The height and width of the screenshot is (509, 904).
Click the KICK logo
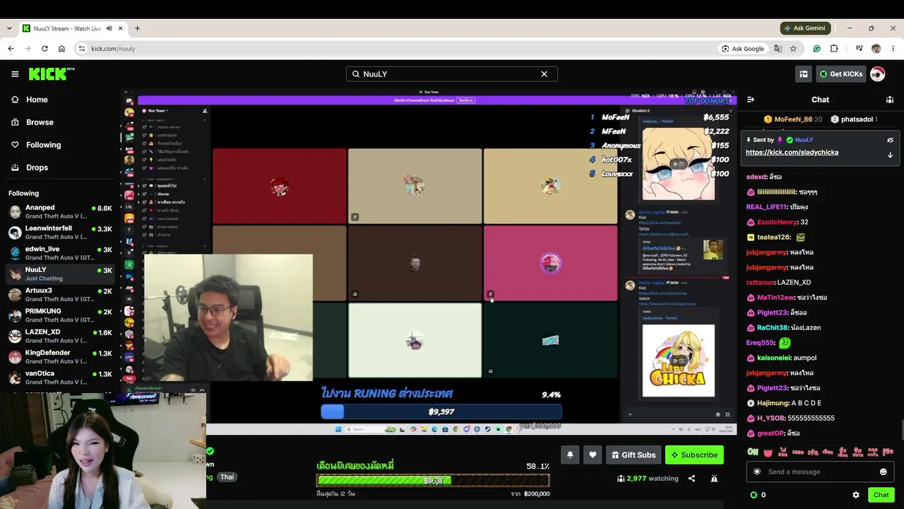(52, 74)
